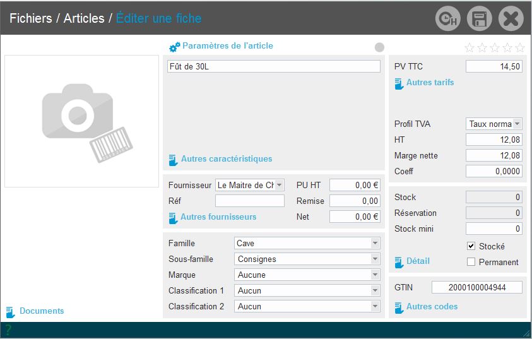
Task: Click the history clock icon in header
Action: tap(447, 19)
